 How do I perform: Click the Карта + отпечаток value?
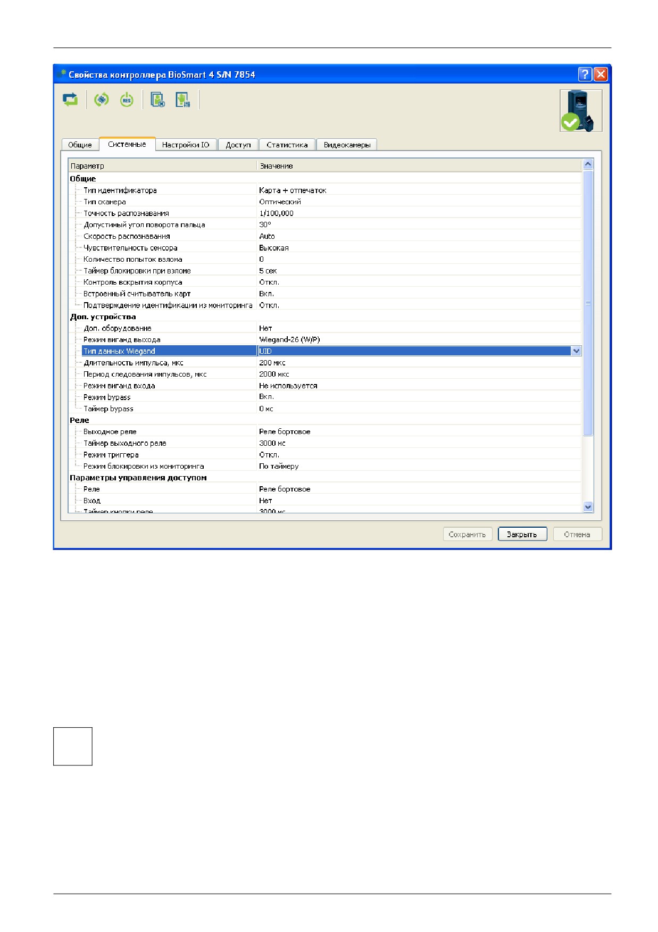click(293, 190)
